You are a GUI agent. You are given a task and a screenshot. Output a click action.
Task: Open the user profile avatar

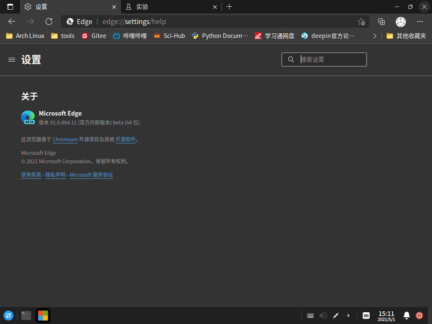pos(401,22)
